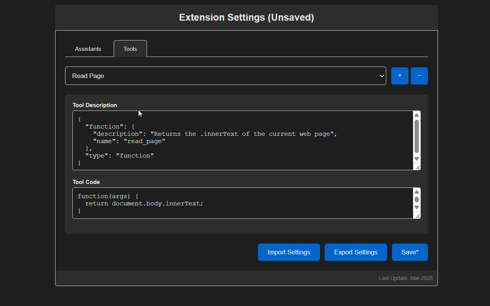490x306 pixels.
Task: Select the Tools tab
Action: [130, 49]
